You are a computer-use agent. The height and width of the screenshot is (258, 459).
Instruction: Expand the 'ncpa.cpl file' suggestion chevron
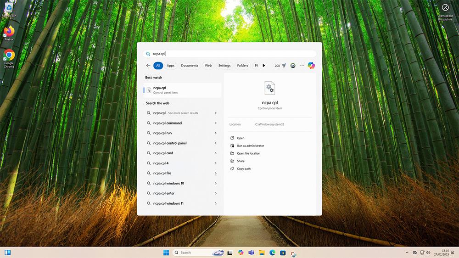(216, 174)
